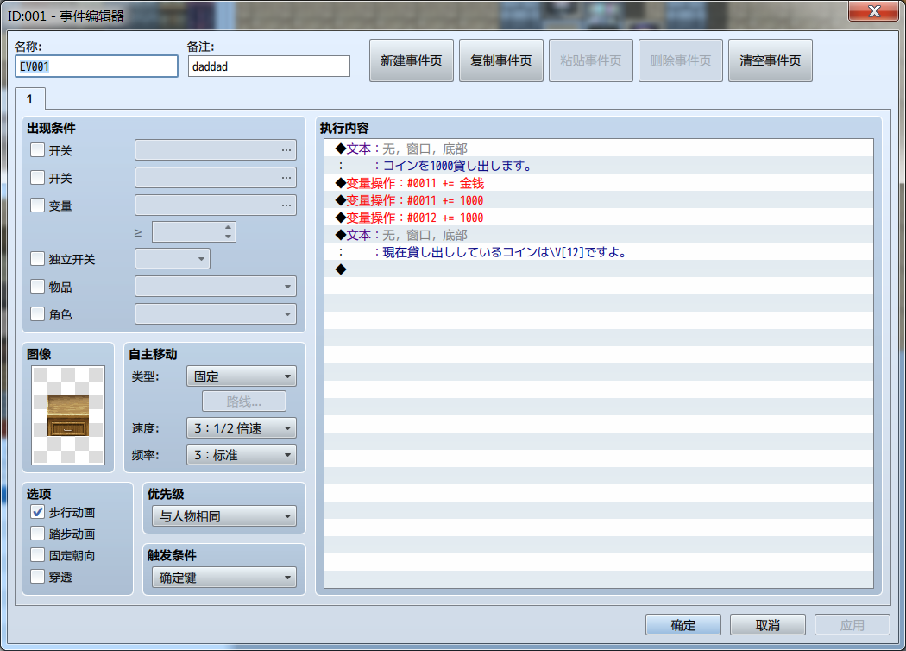The image size is (906, 651).
Task: Confirm changes with the 确定 button
Action: tap(683, 624)
